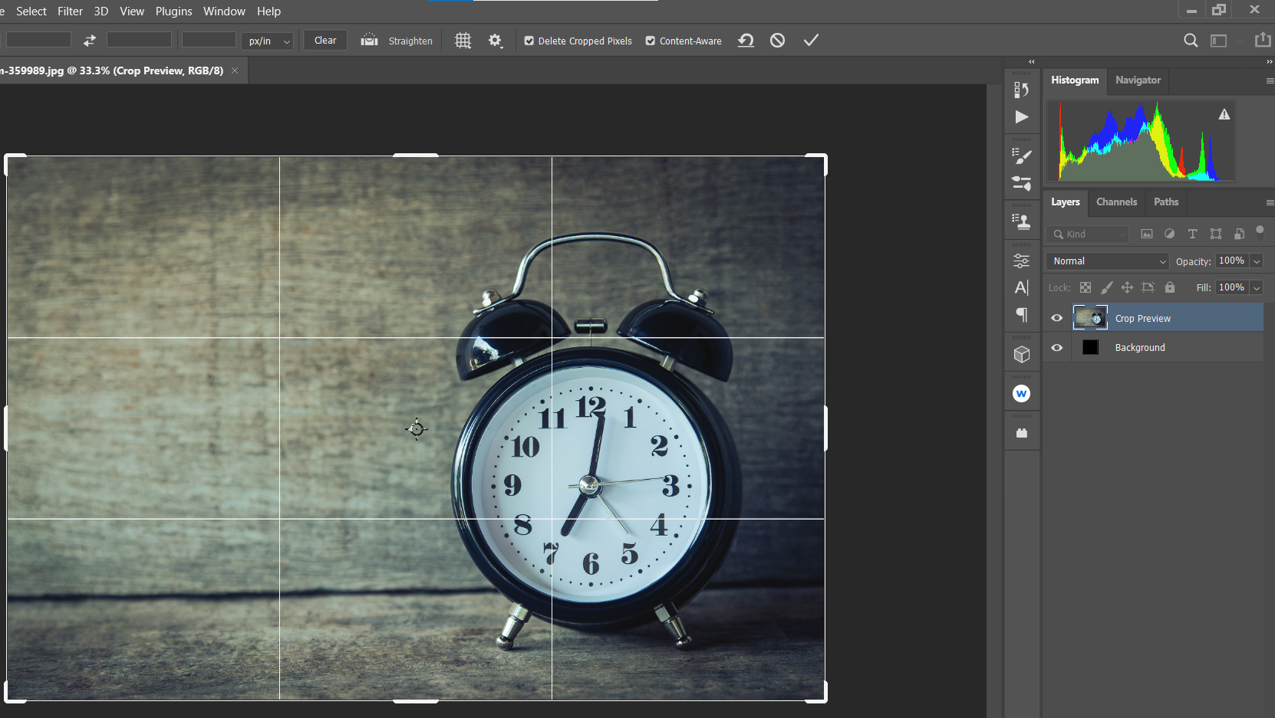Reset the crop box

[746, 40]
